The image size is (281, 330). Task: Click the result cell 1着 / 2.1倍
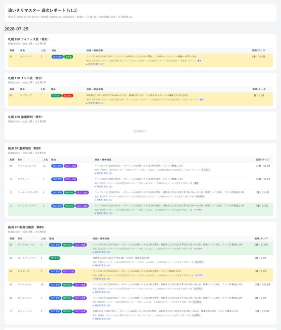pos(258,96)
